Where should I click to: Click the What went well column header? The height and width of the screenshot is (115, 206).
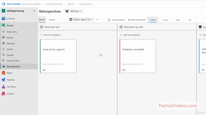coord(52,27)
